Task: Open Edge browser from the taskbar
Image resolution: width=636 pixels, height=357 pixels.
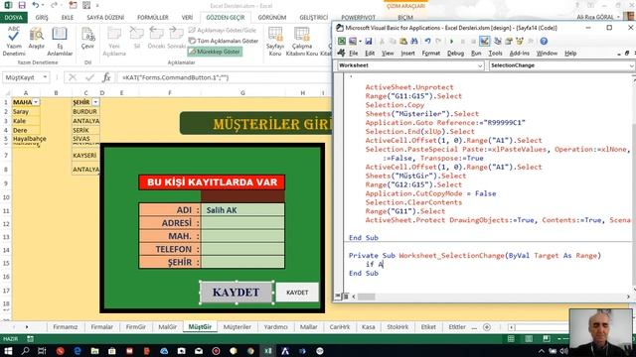Action: [78, 350]
